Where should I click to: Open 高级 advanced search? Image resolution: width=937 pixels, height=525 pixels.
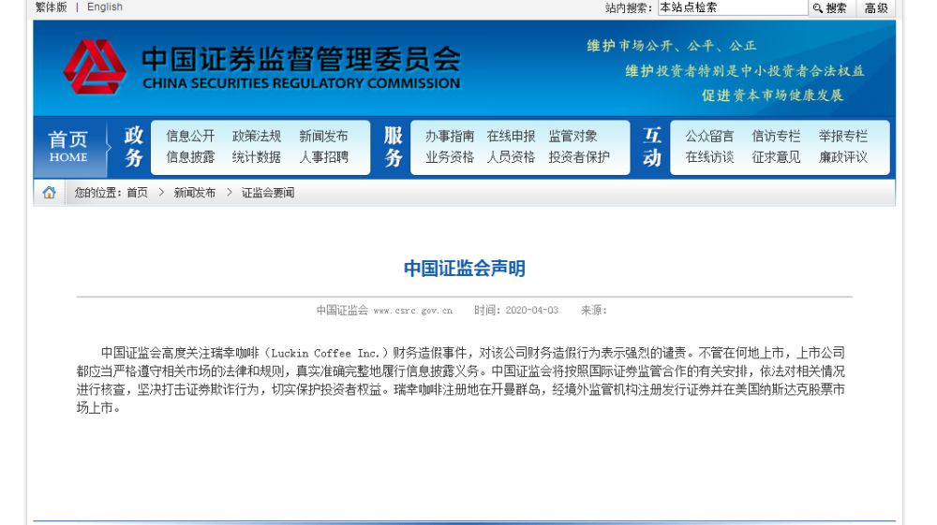tap(876, 7)
